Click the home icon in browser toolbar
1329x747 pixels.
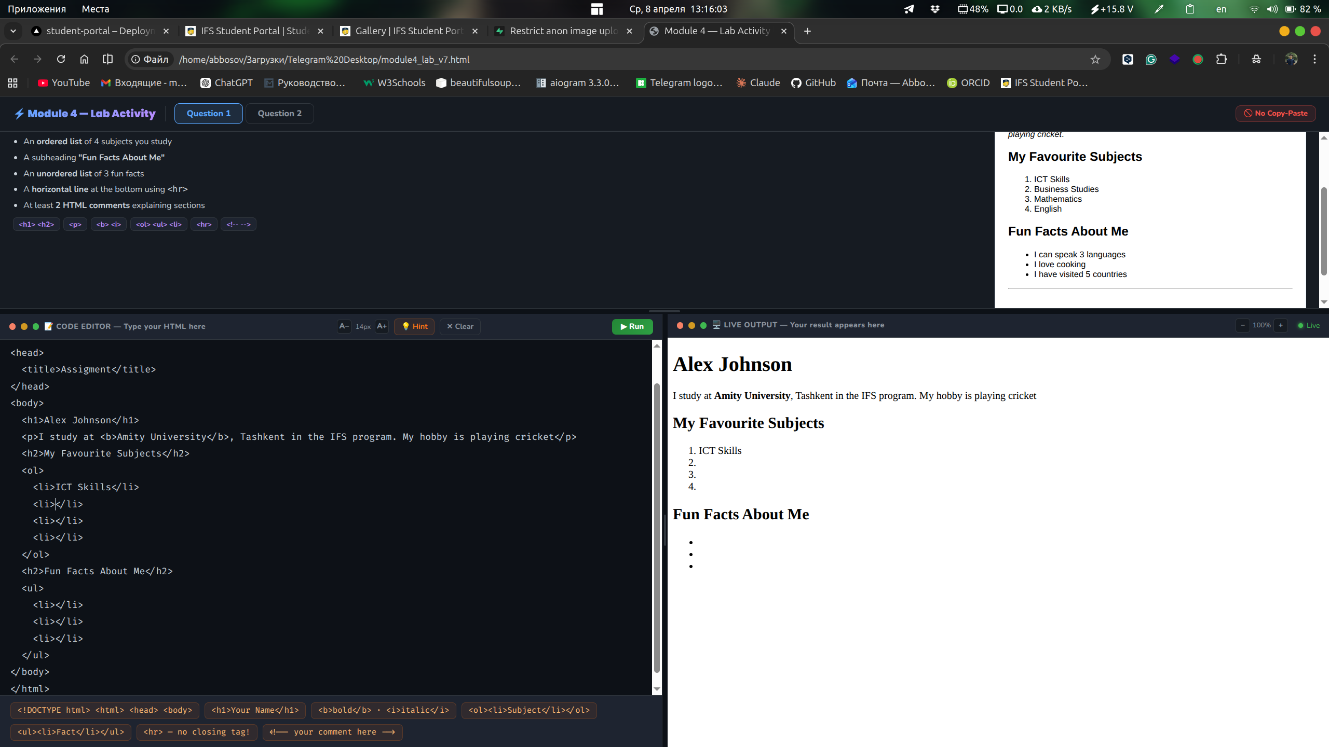coord(84,59)
